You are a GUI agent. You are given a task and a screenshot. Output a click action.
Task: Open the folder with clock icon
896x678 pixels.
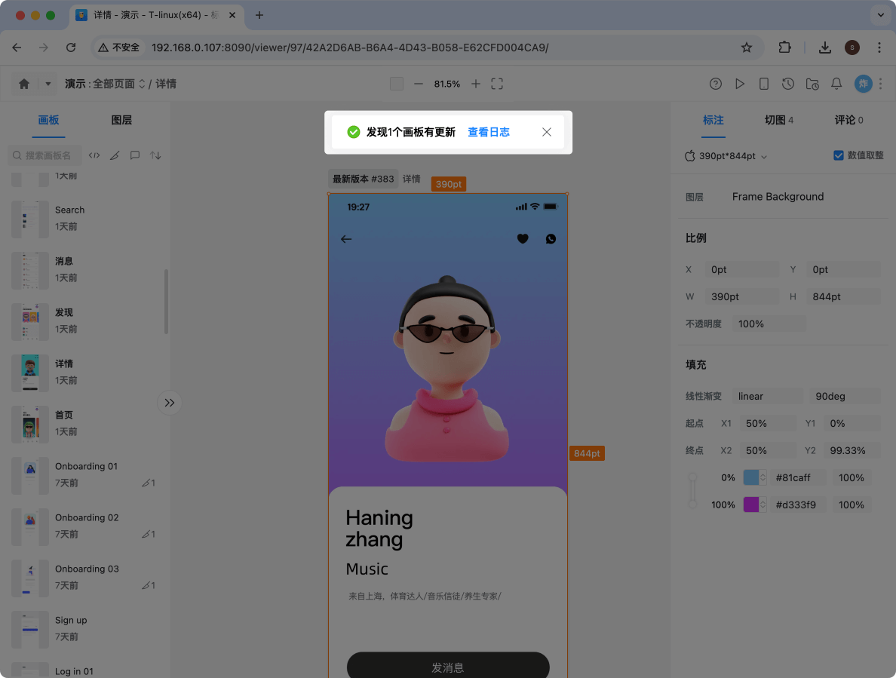pos(812,84)
